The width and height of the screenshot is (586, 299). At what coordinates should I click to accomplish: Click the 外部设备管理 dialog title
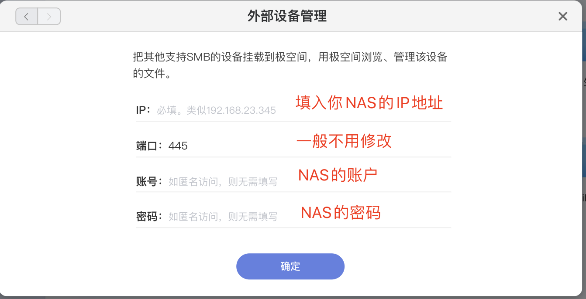(x=287, y=17)
